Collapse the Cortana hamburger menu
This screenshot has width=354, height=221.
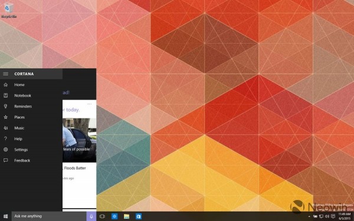pos(6,74)
